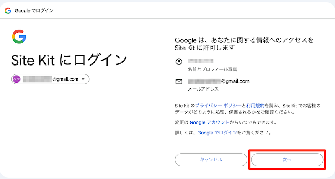Click the Site Kit にログイン heading
The height and width of the screenshot is (179, 335).
69,60
